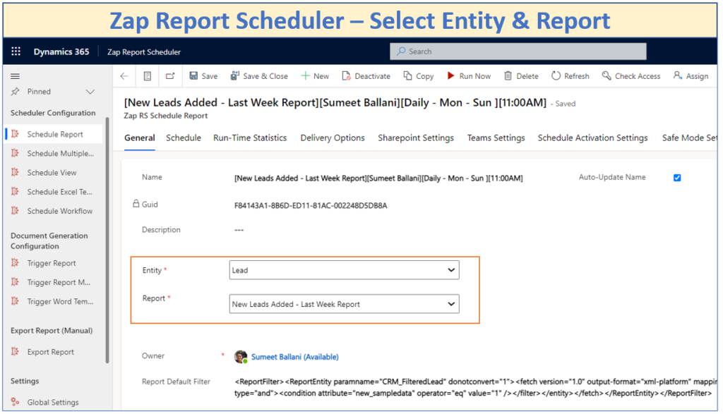Click the Save button label

point(209,76)
